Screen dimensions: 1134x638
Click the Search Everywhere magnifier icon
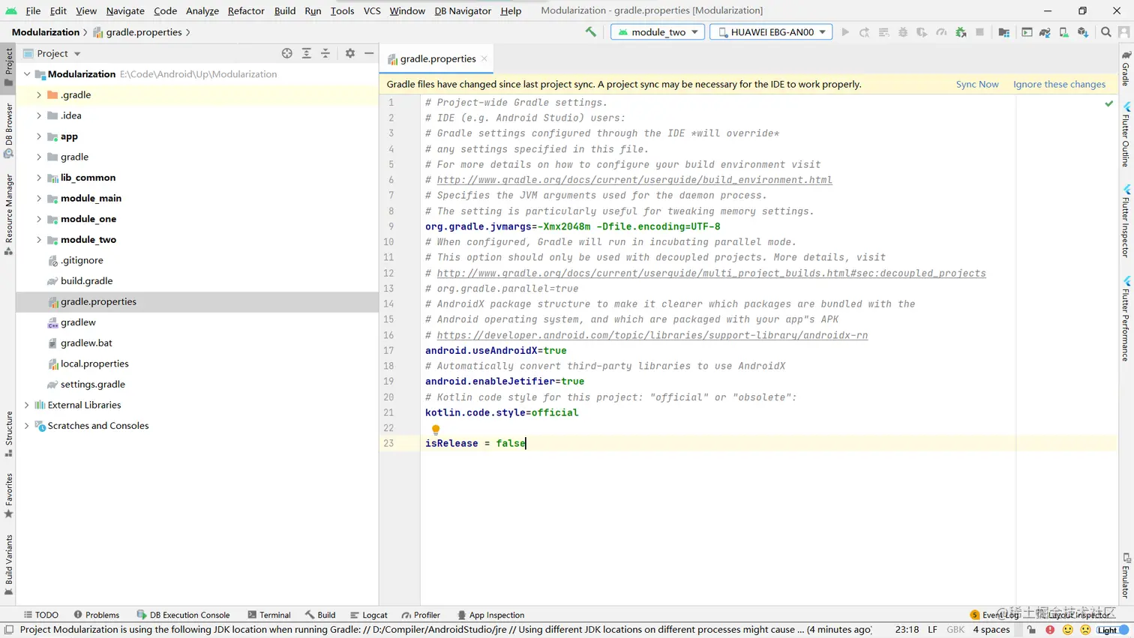click(x=1105, y=32)
